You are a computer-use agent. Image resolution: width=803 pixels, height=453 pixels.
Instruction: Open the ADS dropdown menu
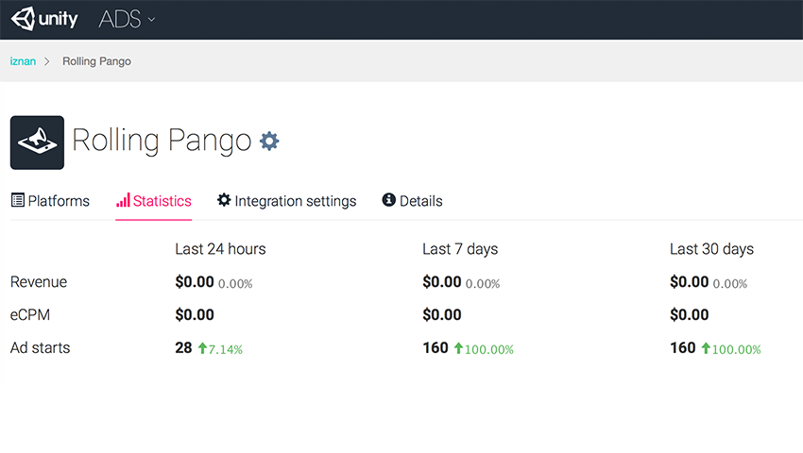127,19
